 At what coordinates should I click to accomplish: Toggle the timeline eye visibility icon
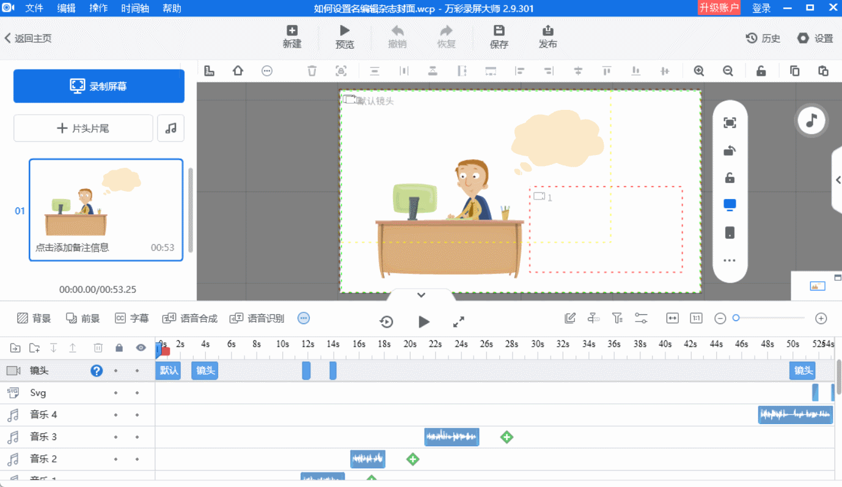(141, 348)
